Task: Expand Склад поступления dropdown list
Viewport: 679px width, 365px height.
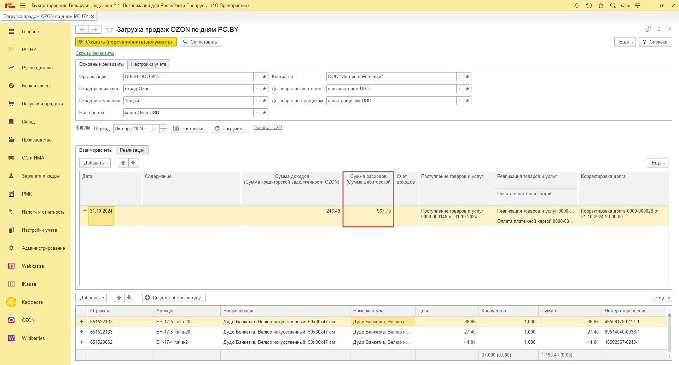Action: (x=257, y=100)
